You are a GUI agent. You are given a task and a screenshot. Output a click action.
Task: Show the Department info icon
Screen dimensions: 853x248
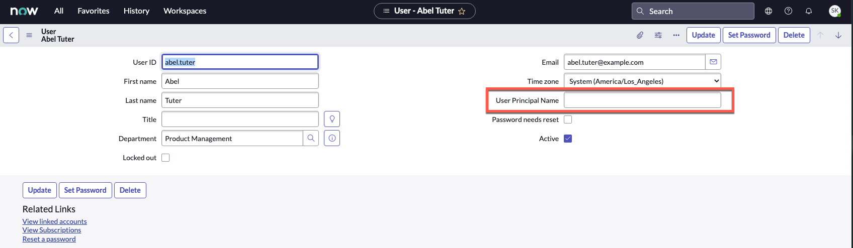click(x=332, y=138)
